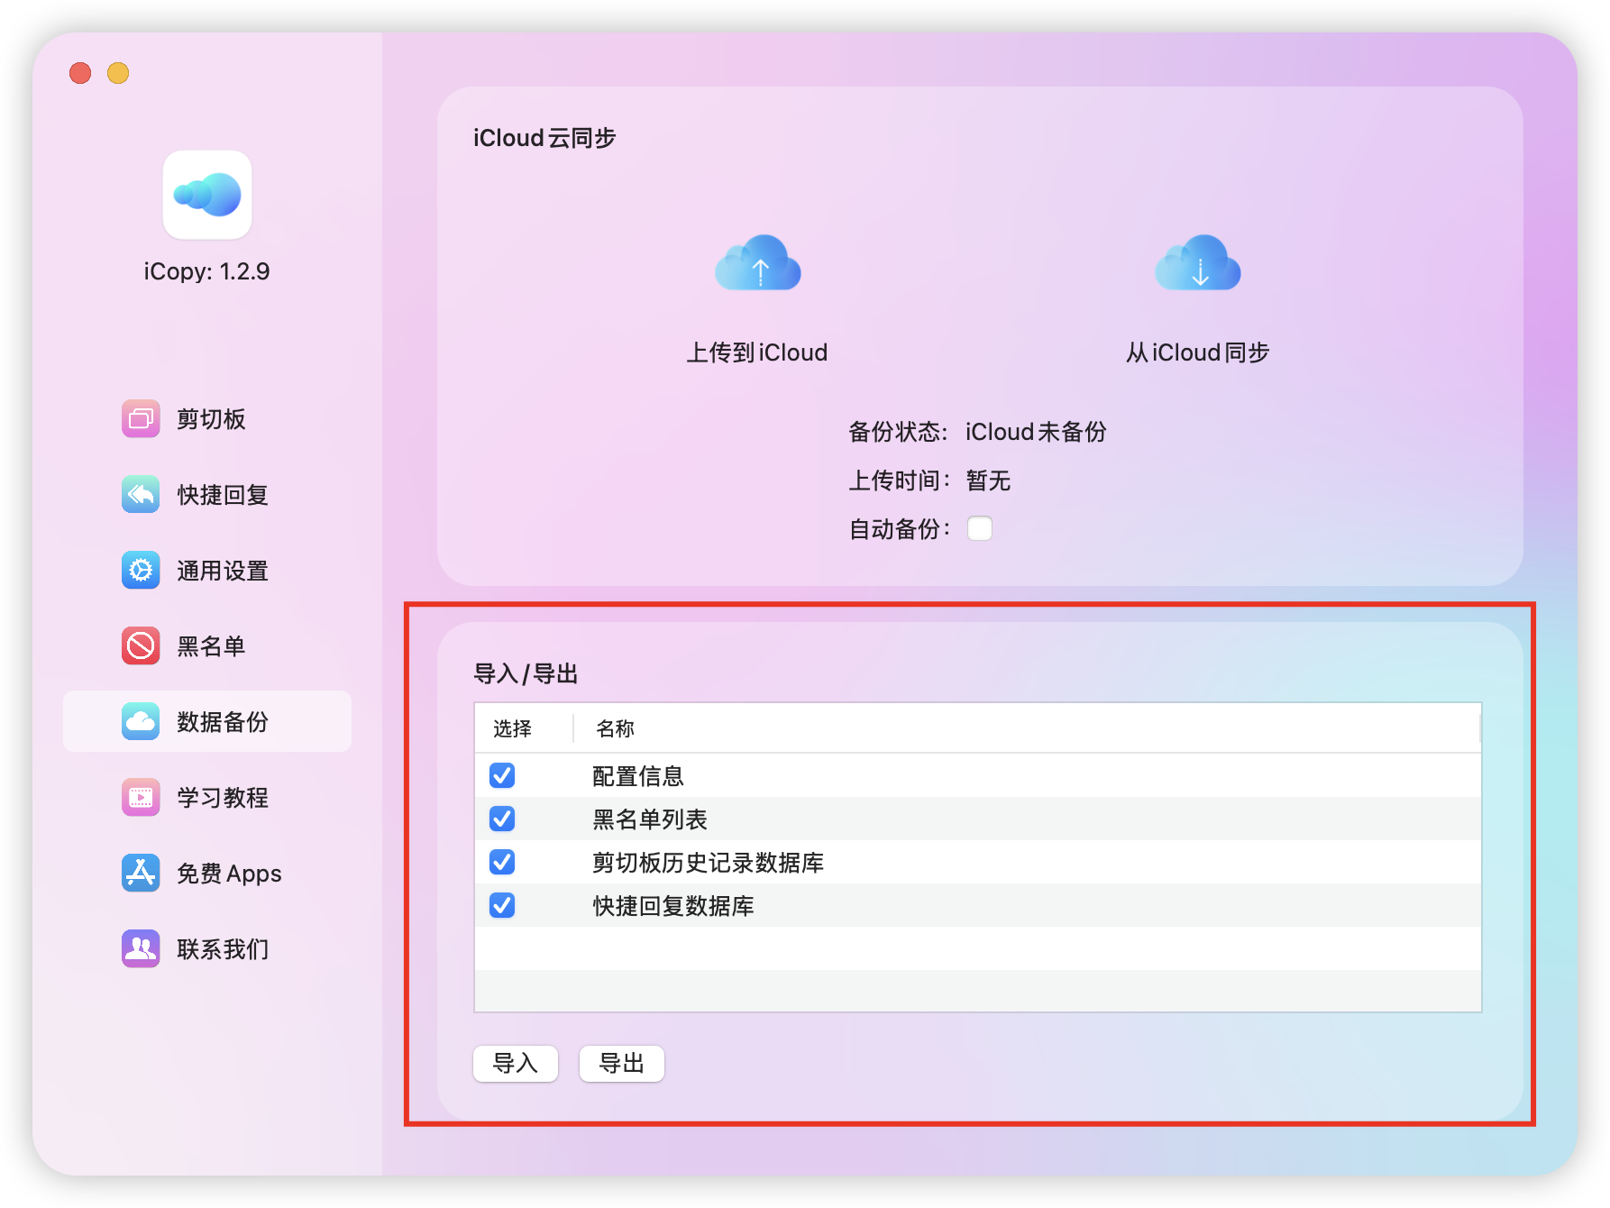Image resolution: width=1610 pixels, height=1208 pixels.
Task: Click the 名称 column header
Action: pyautogui.click(x=616, y=728)
